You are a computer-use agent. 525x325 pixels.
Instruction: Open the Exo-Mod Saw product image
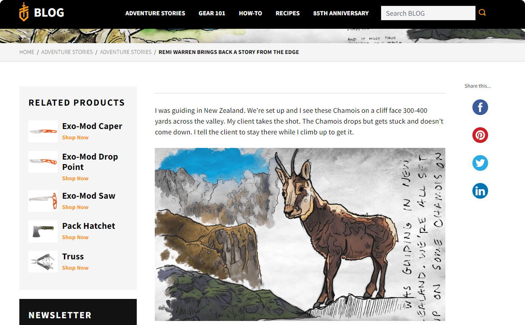tap(43, 201)
